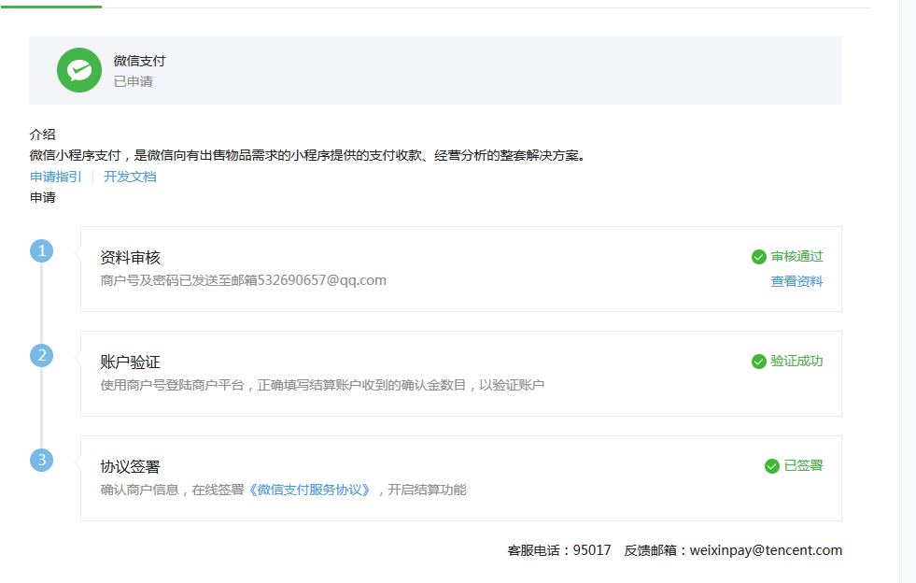Image resolution: width=916 pixels, height=583 pixels.
Task: Click the 使用商户号登陆商户平台 description text
Action: pyautogui.click(x=322, y=385)
